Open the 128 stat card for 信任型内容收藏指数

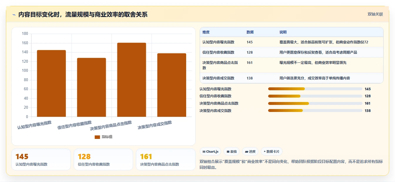coord(103,159)
